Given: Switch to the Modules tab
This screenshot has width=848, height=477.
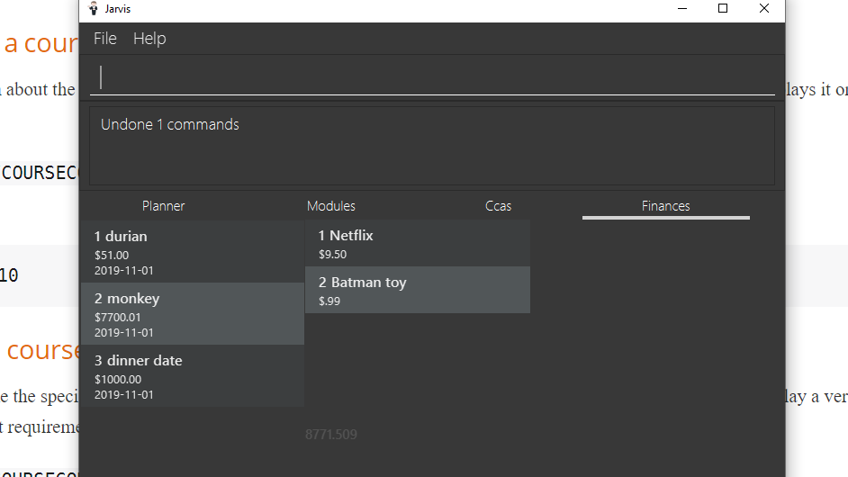Looking at the screenshot, I should pos(330,206).
